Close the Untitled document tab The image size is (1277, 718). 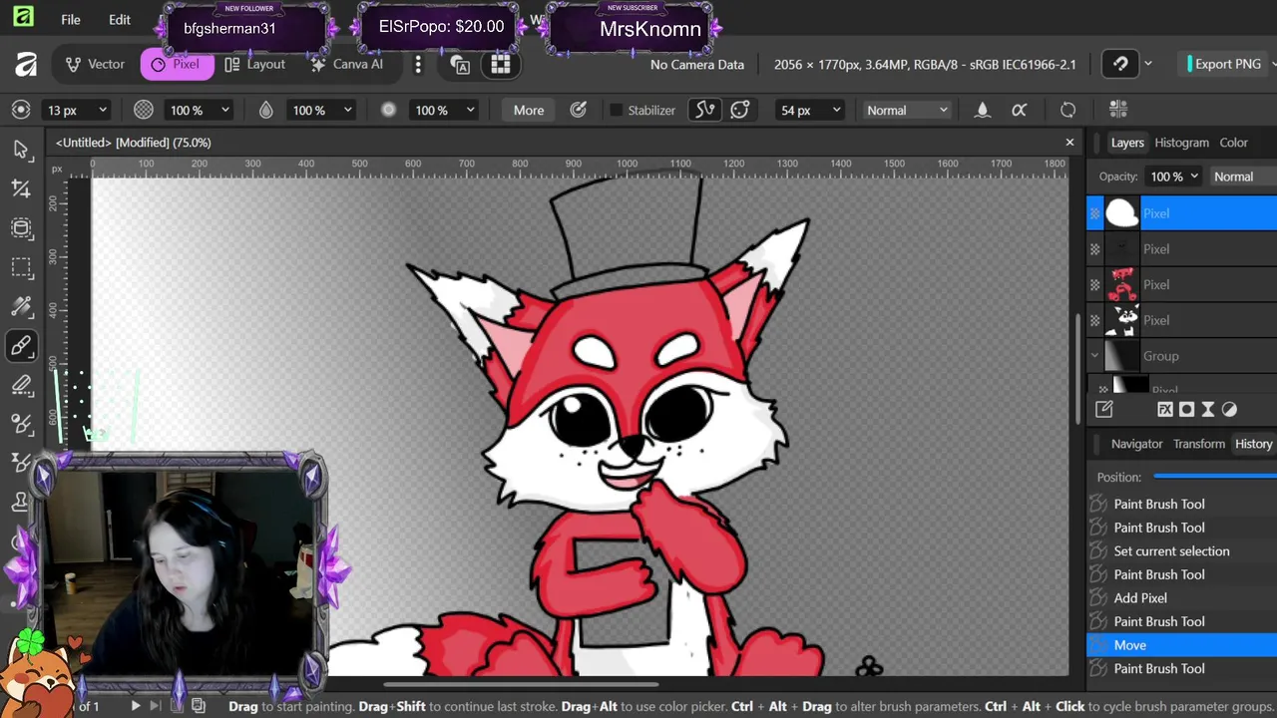coord(1069,143)
